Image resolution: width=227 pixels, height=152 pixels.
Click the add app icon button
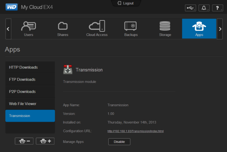tap(45, 141)
